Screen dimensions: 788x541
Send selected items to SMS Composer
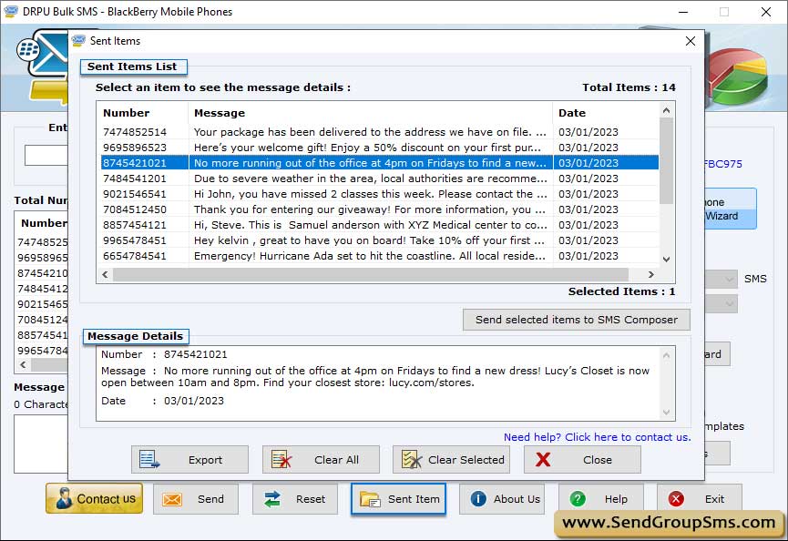(x=576, y=320)
